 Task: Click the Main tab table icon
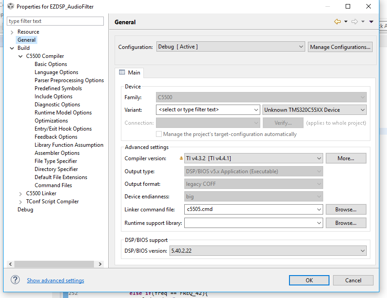click(x=122, y=72)
